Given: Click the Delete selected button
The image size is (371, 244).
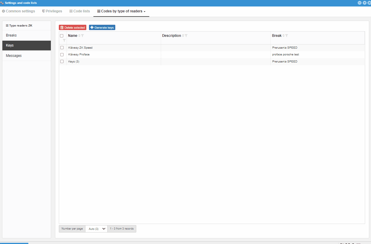Looking at the screenshot, I should point(72,27).
